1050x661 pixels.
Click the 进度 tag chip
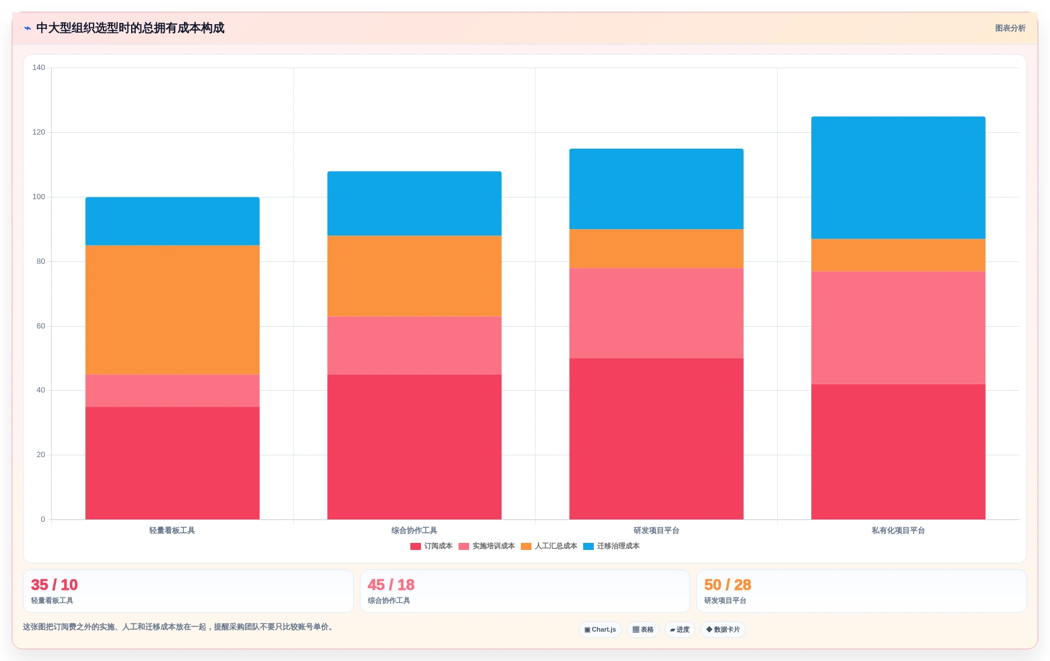[x=680, y=629]
